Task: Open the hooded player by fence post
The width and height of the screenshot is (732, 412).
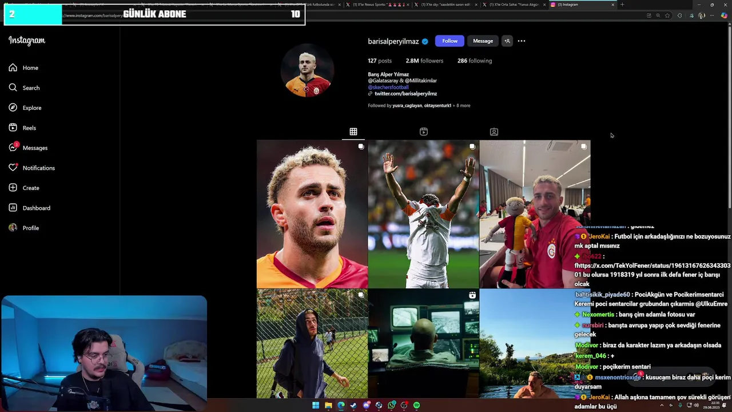Action: point(312,343)
